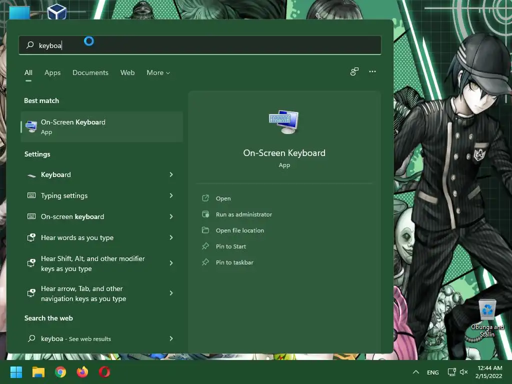Open File Explorer from the taskbar
Screen dimensions: 512x384
click(x=38, y=372)
